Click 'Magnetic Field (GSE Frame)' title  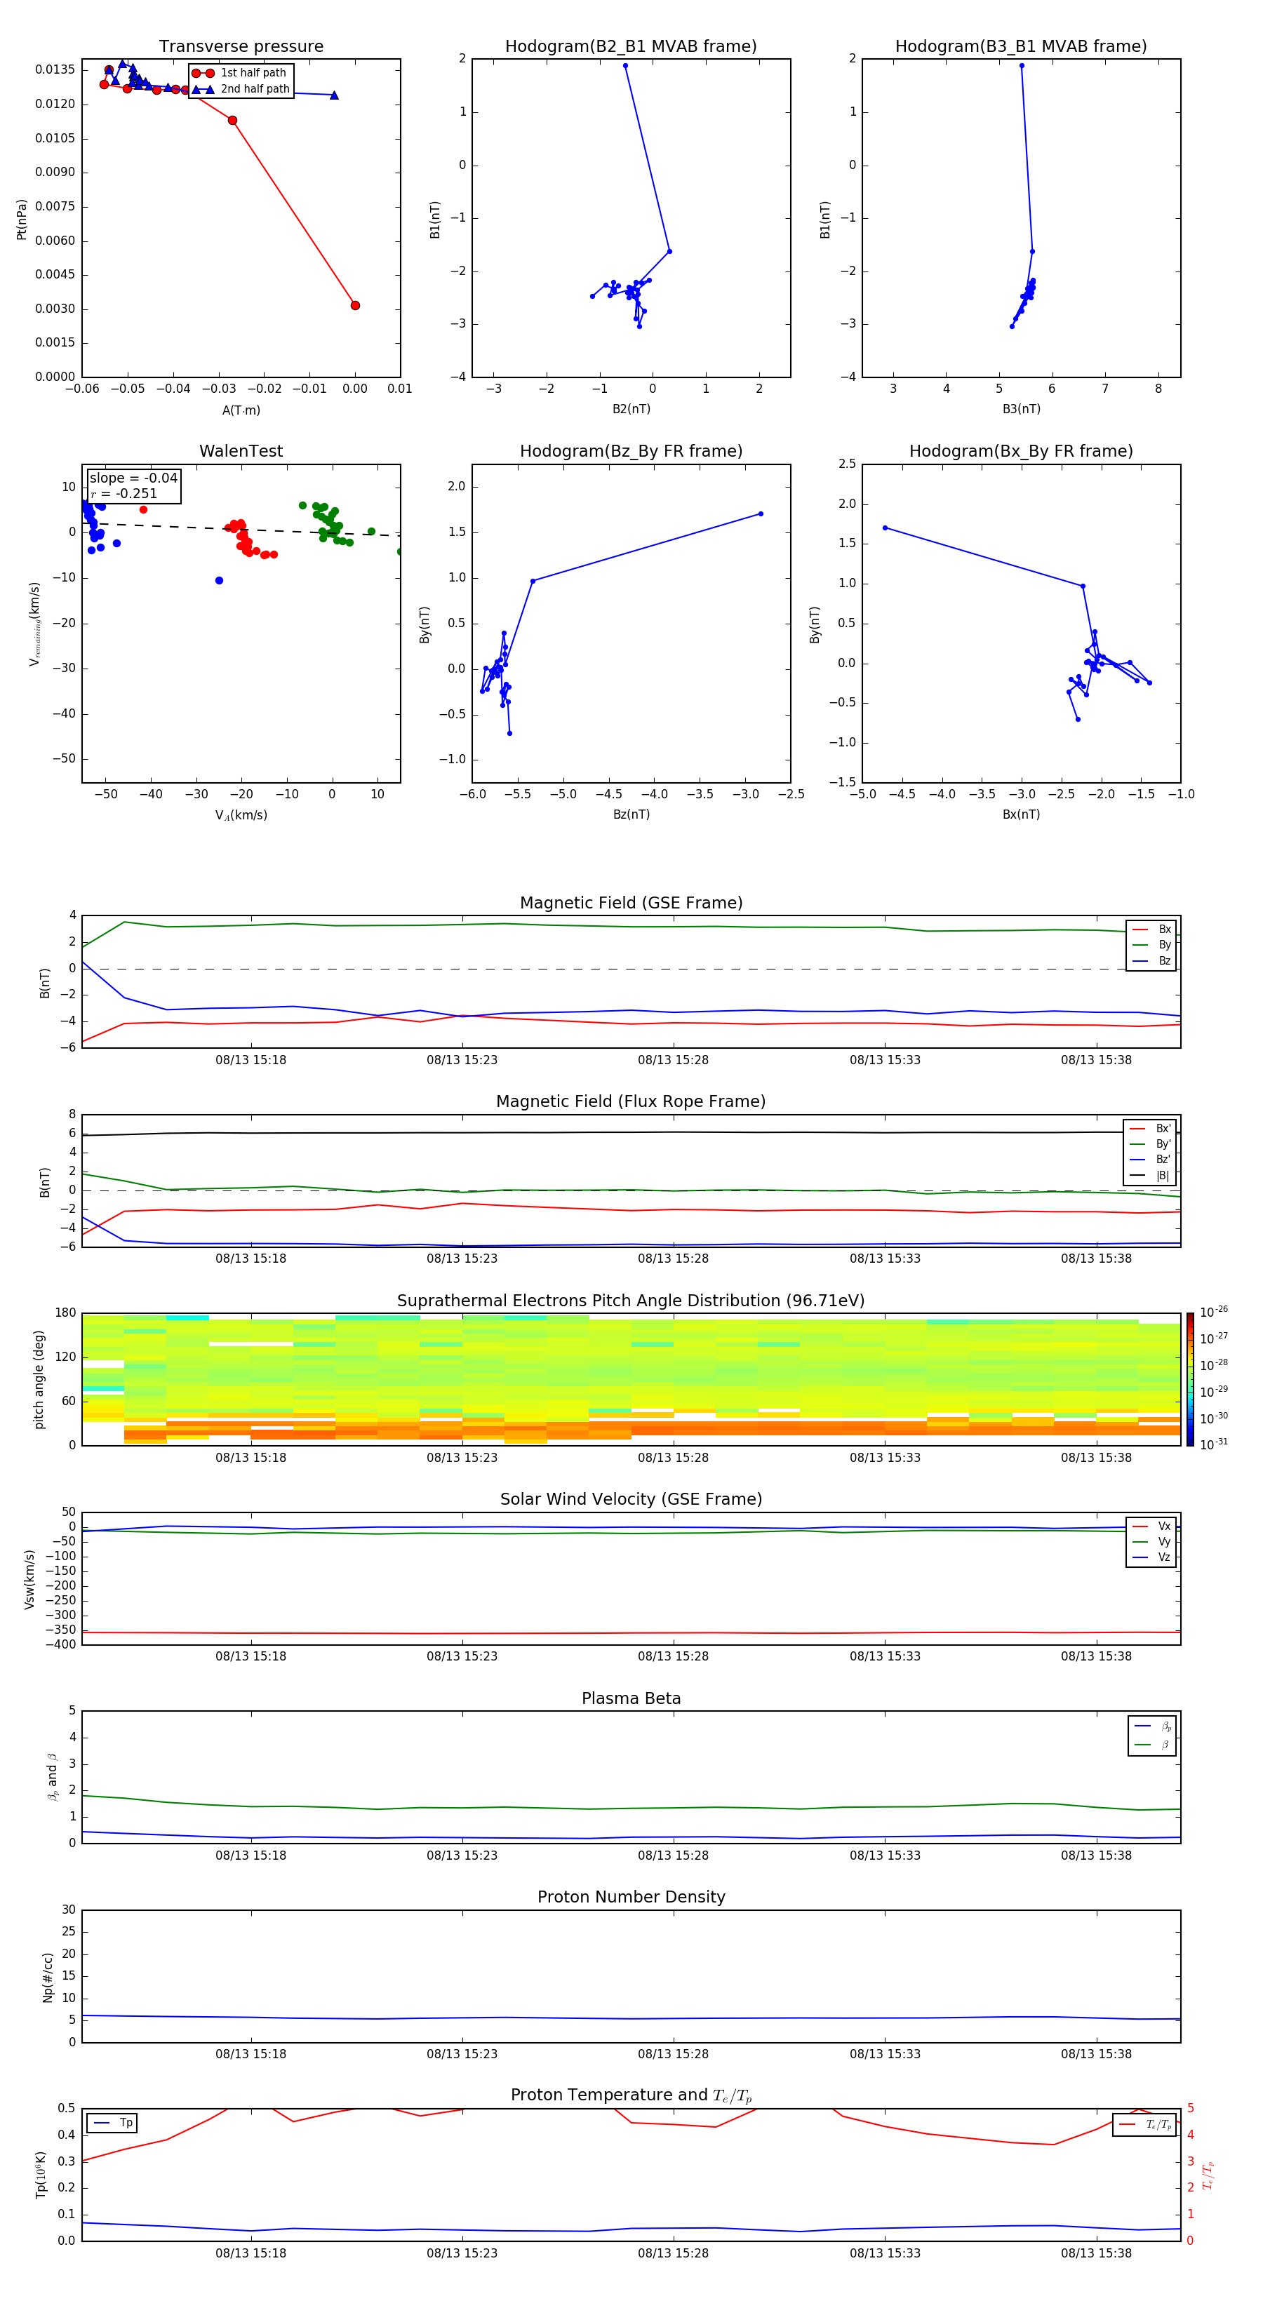[x=631, y=903]
